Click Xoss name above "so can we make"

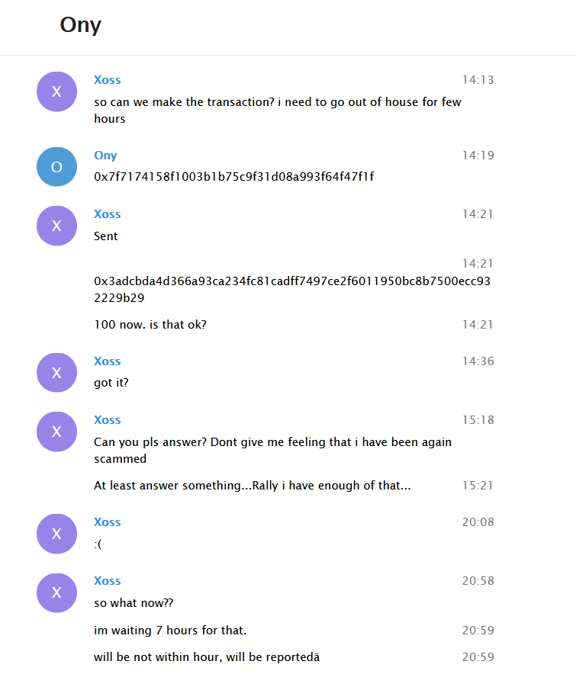point(107,80)
